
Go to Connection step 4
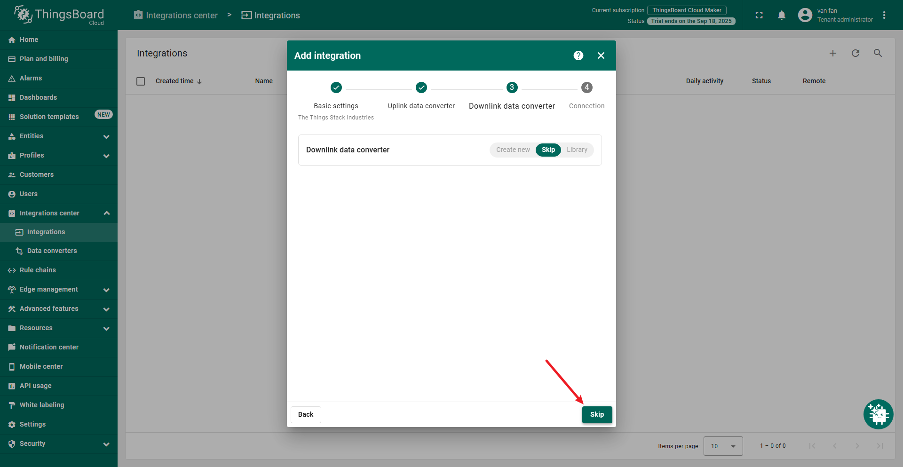coord(586,96)
